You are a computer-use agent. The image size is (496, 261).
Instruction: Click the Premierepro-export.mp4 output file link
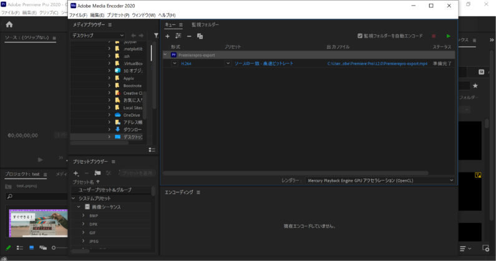pyautogui.click(x=377, y=64)
